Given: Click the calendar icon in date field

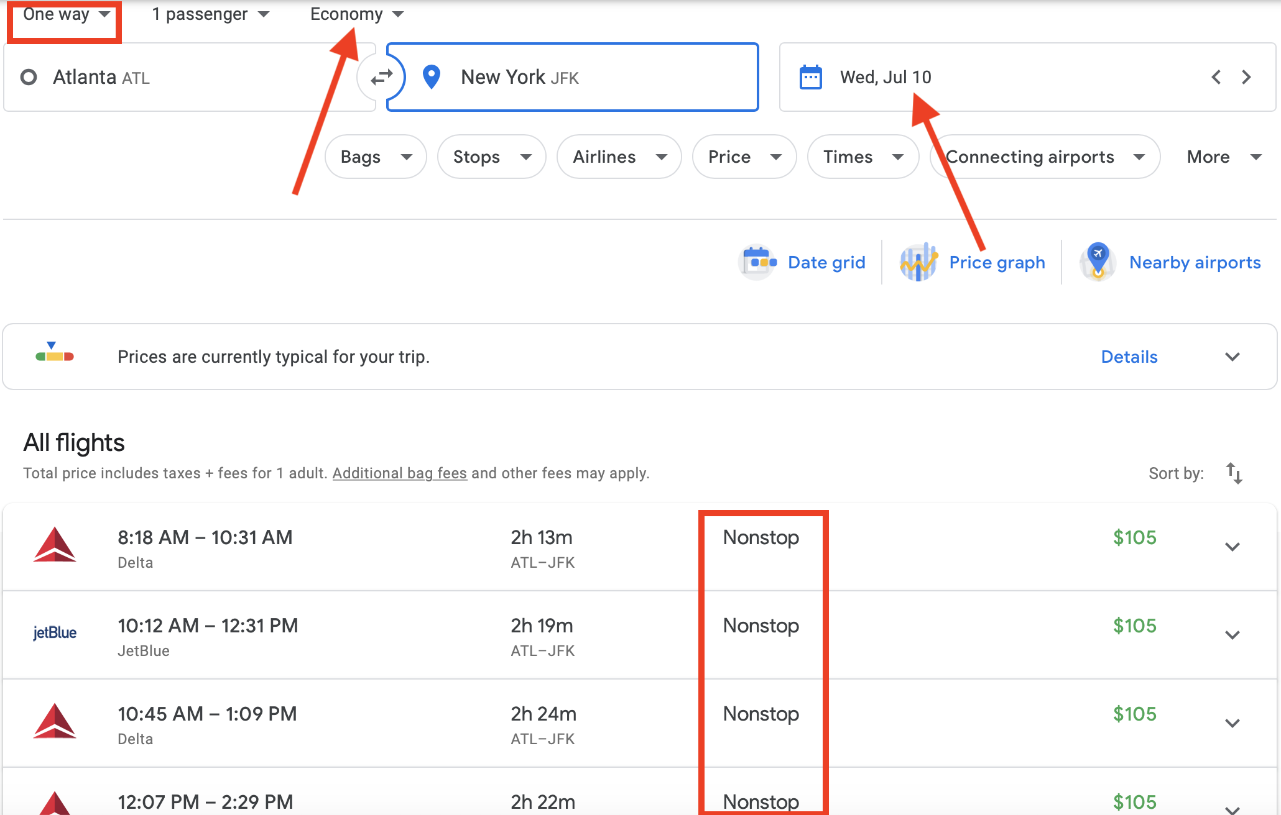Looking at the screenshot, I should [x=810, y=77].
